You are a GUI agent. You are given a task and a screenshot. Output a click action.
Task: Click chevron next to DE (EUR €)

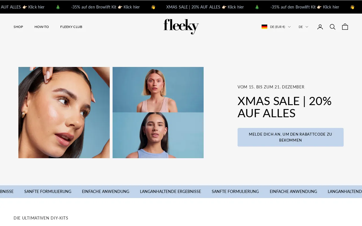pyautogui.click(x=289, y=27)
